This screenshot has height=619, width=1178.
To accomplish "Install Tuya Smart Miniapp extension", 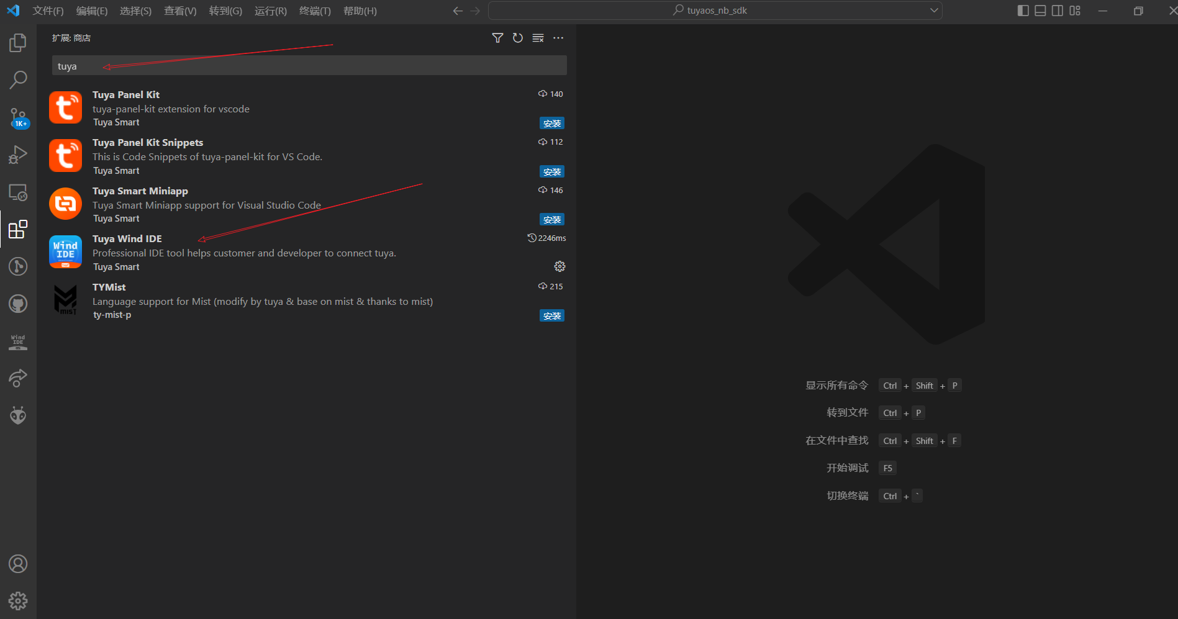I will pyautogui.click(x=552, y=220).
